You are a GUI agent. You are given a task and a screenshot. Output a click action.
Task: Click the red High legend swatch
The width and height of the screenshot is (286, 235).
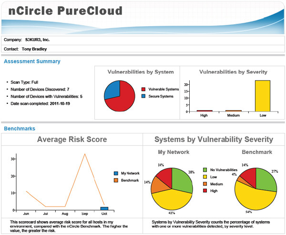(x=205, y=191)
